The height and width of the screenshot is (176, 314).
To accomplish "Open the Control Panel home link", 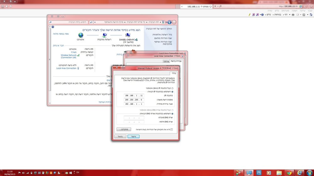I will [x=159, y=29].
